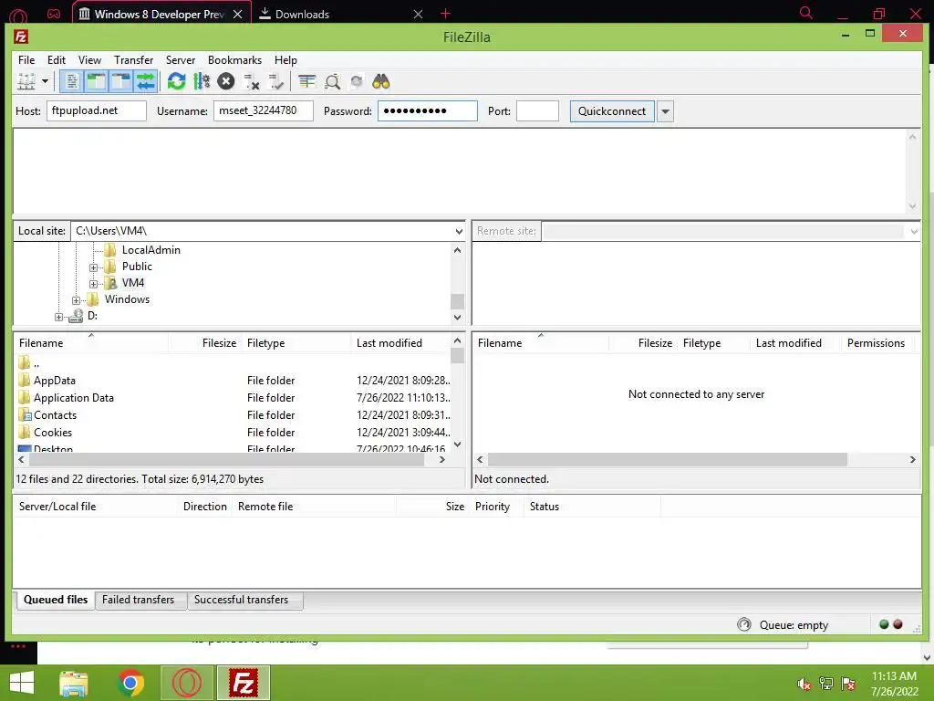The image size is (934, 701).
Task: Click the Quickconnect button
Action: [612, 111]
